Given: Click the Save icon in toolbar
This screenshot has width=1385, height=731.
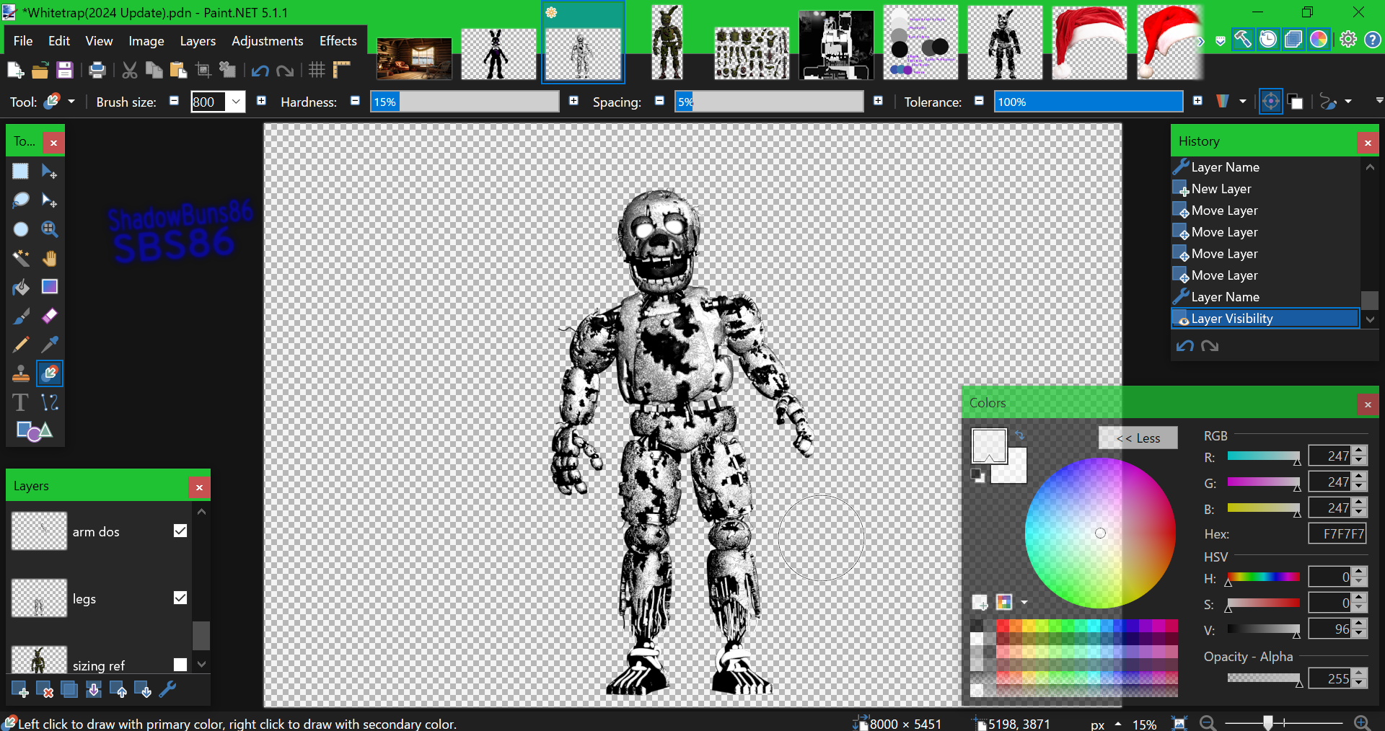Looking at the screenshot, I should [65, 70].
